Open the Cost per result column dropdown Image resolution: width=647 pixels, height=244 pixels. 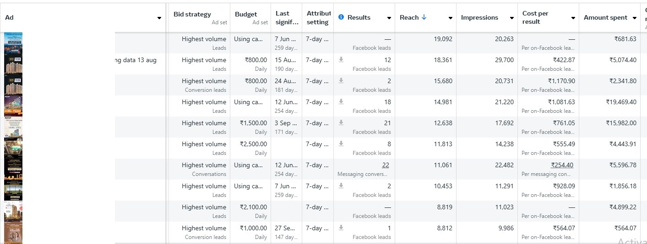(x=573, y=18)
